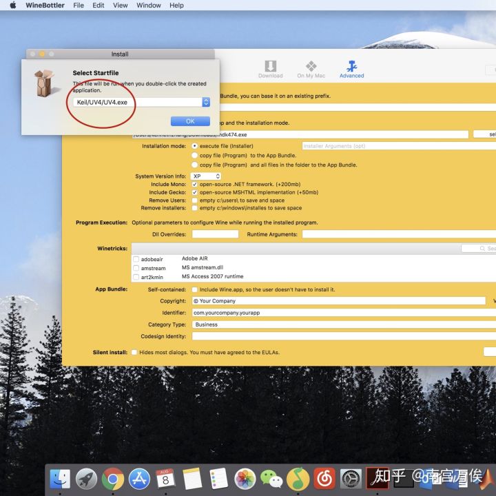The height and width of the screenshot is (496, 496).
Task: Select the Adobe AIR description text
Action: pos(194,258)
